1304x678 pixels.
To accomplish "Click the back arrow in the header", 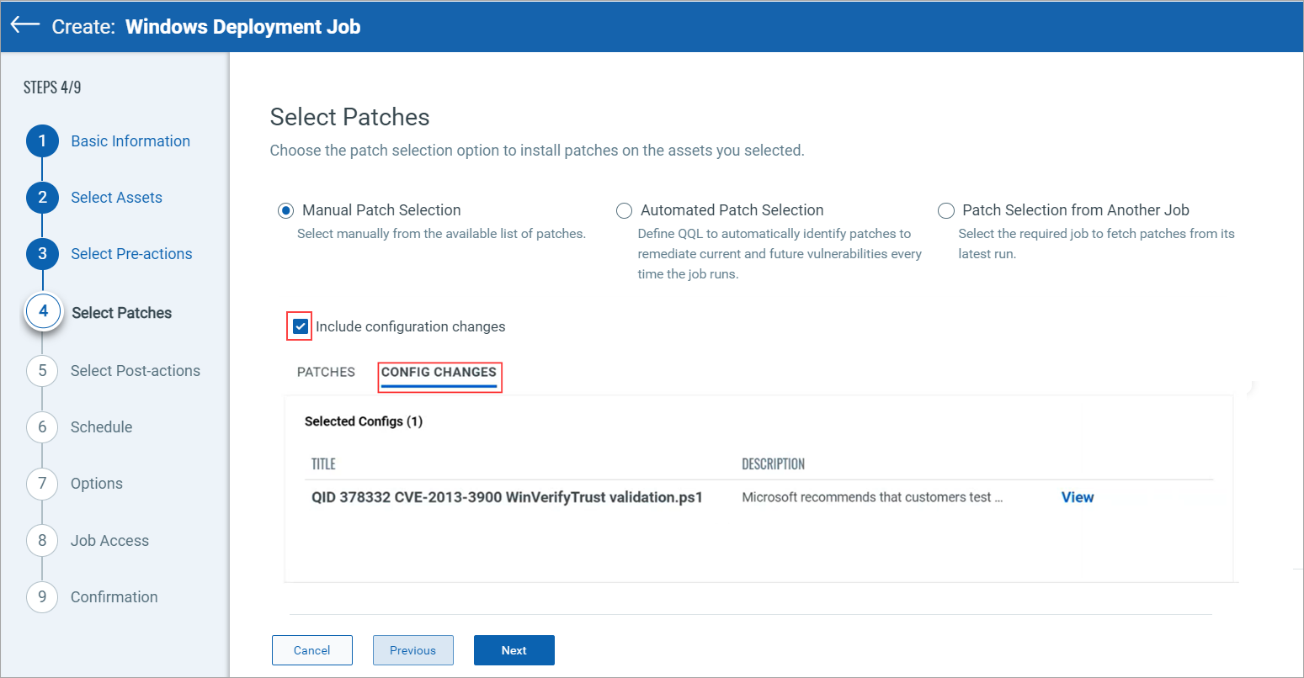I will point(24,25).
